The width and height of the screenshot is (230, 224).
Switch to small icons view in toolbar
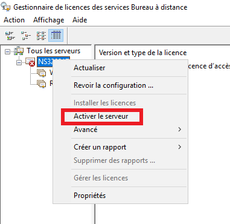click(26, 35)
